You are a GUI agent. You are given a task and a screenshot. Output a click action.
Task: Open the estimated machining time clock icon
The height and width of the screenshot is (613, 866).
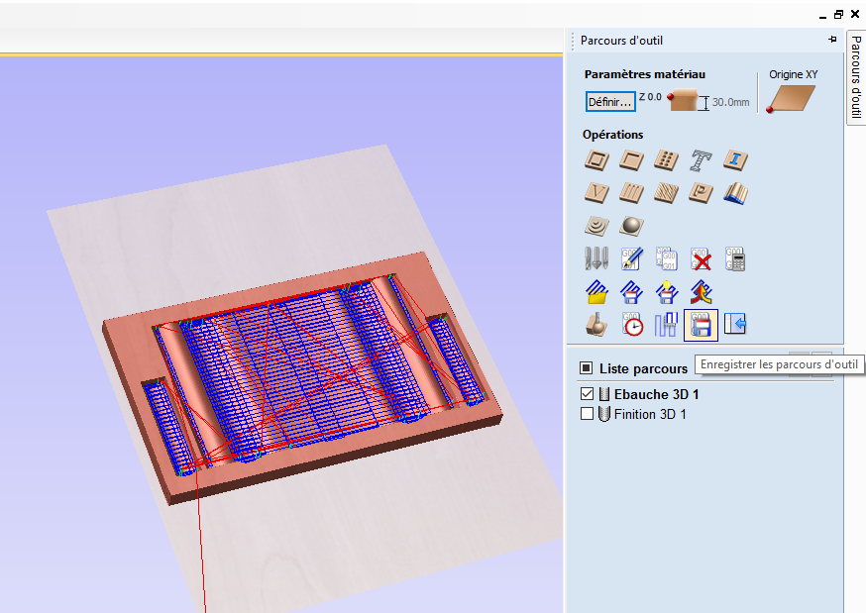(x=631, y=325)
